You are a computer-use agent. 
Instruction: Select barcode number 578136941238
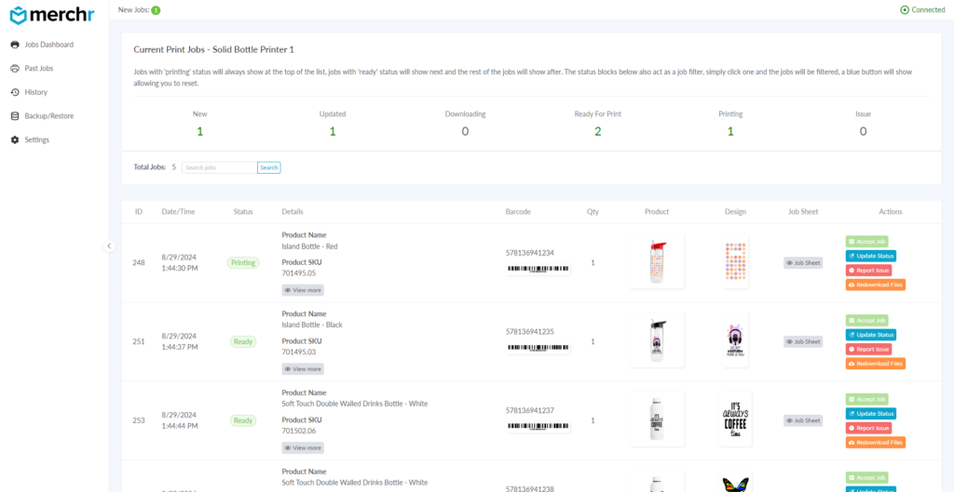530,487
